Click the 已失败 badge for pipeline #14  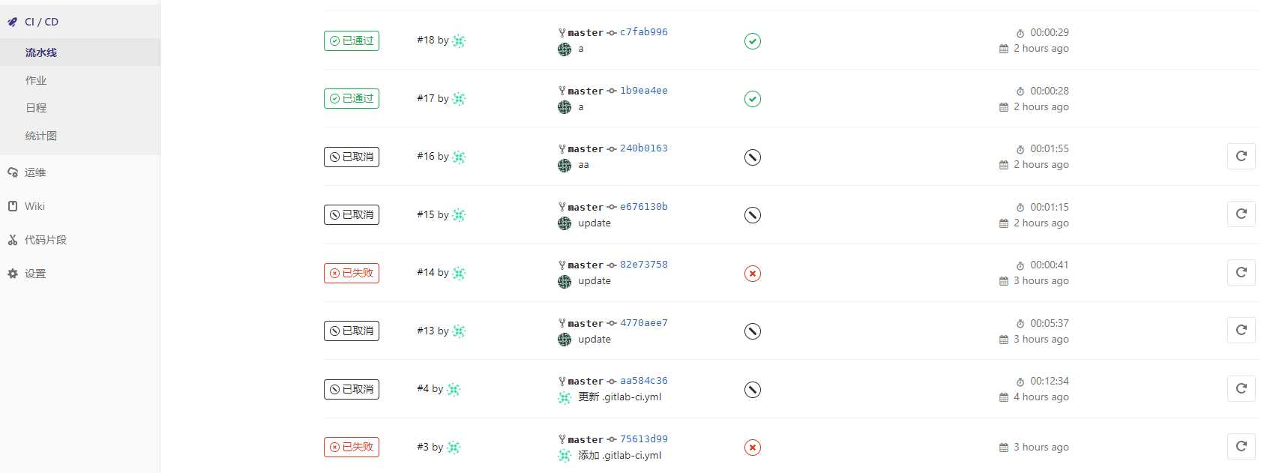[x=352, y=273]
